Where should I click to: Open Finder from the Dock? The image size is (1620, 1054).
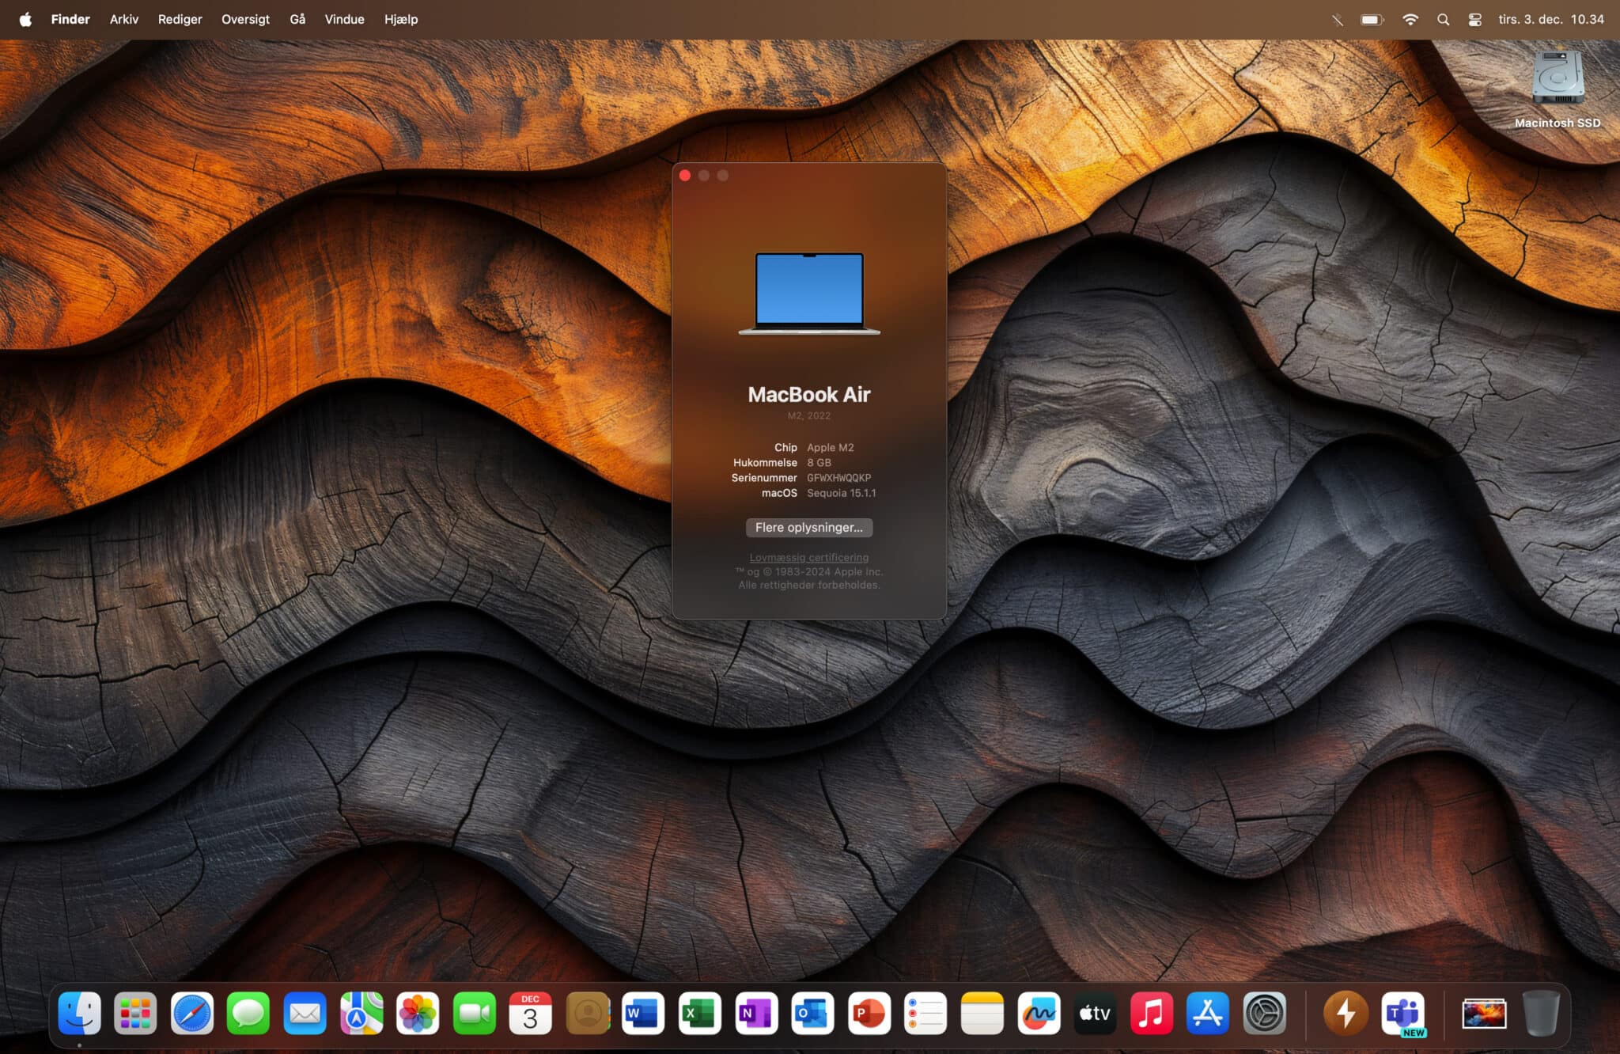79,1013
